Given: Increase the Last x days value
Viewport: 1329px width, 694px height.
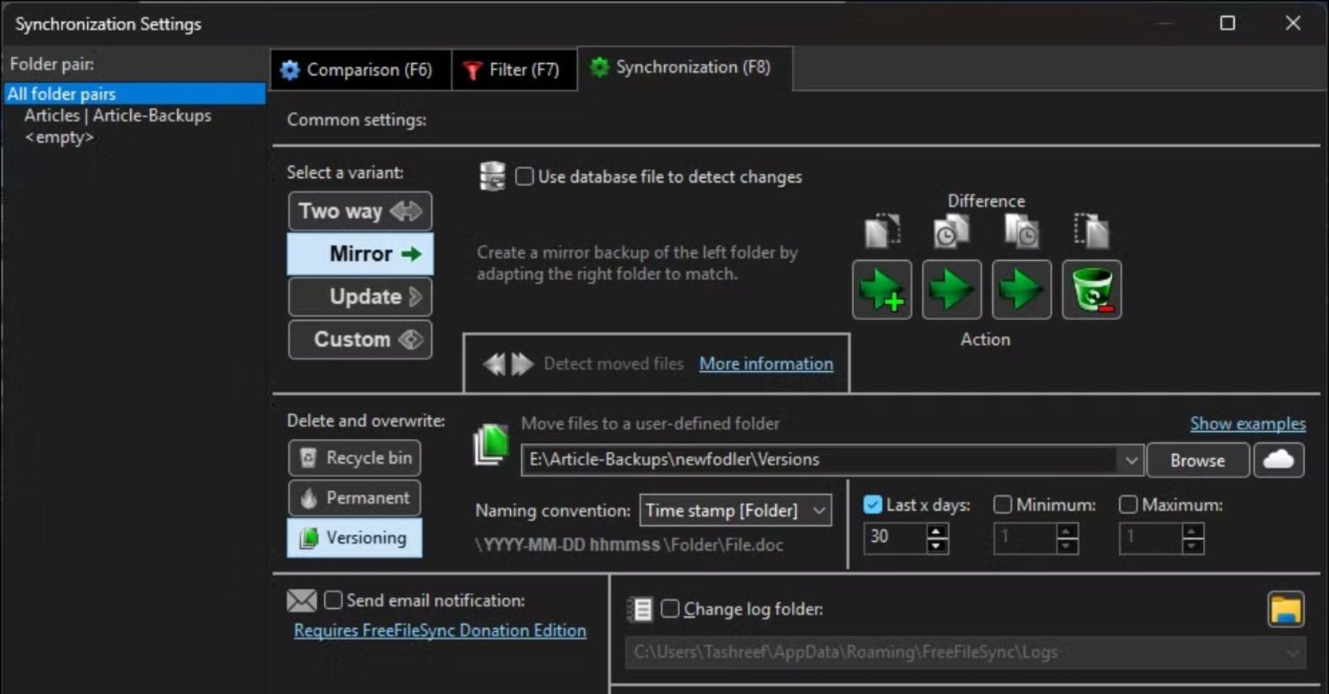Looking at the screenshot, I should 937,531.
